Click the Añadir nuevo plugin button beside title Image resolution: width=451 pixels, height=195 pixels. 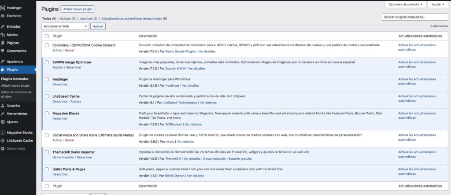click(x=78, y=9)
